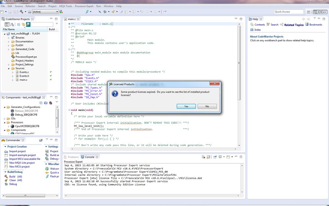Image resolution: width=329 pixels, height=206 pixels.
Task: Click the generate code icon in Components view
Action: 51,103
